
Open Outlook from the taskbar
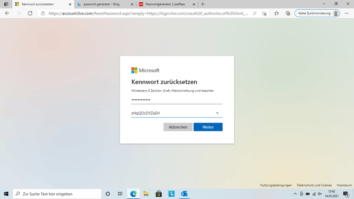pos(184,194)
